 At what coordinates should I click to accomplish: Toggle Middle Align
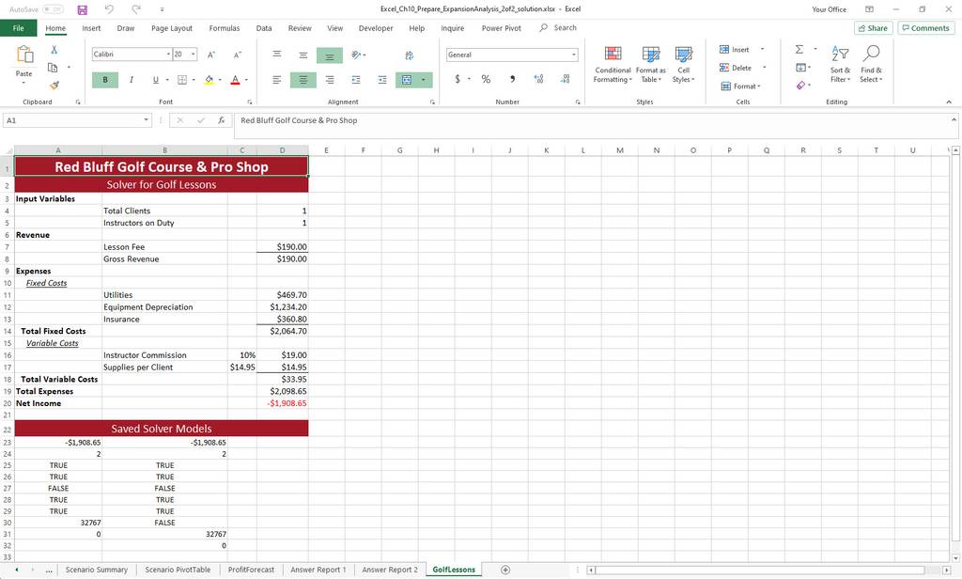tap(303, 55)
